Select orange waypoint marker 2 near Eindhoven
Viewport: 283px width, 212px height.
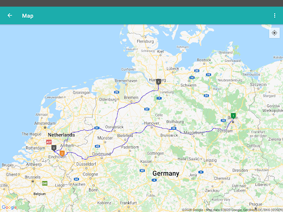pos(62,153)
